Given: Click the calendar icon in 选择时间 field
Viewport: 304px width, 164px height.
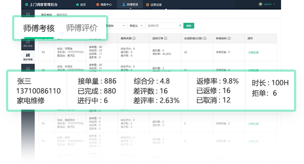Looking at the screenshot, I should click(180, 25).
